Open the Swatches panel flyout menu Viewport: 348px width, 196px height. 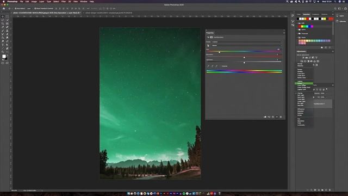pyautogui.click(x=332, y=15)
